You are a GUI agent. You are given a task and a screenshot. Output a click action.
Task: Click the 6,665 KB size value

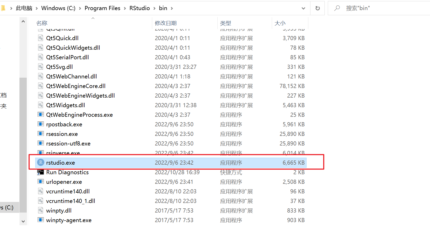[x=294, y=163]
